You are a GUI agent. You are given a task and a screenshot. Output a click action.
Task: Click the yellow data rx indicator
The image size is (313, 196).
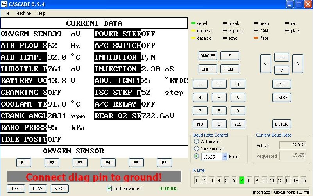pyautogui.click(x=193, y=31)
